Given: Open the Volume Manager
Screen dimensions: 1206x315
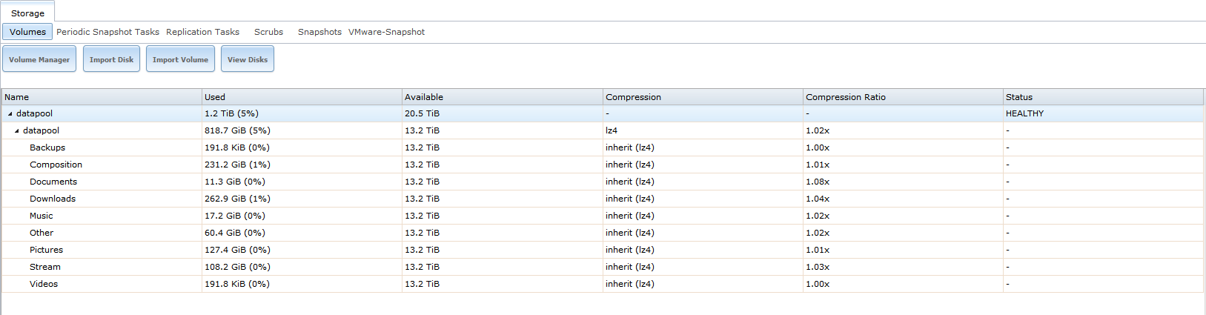Looking at the screenshot, I should 39,59.
